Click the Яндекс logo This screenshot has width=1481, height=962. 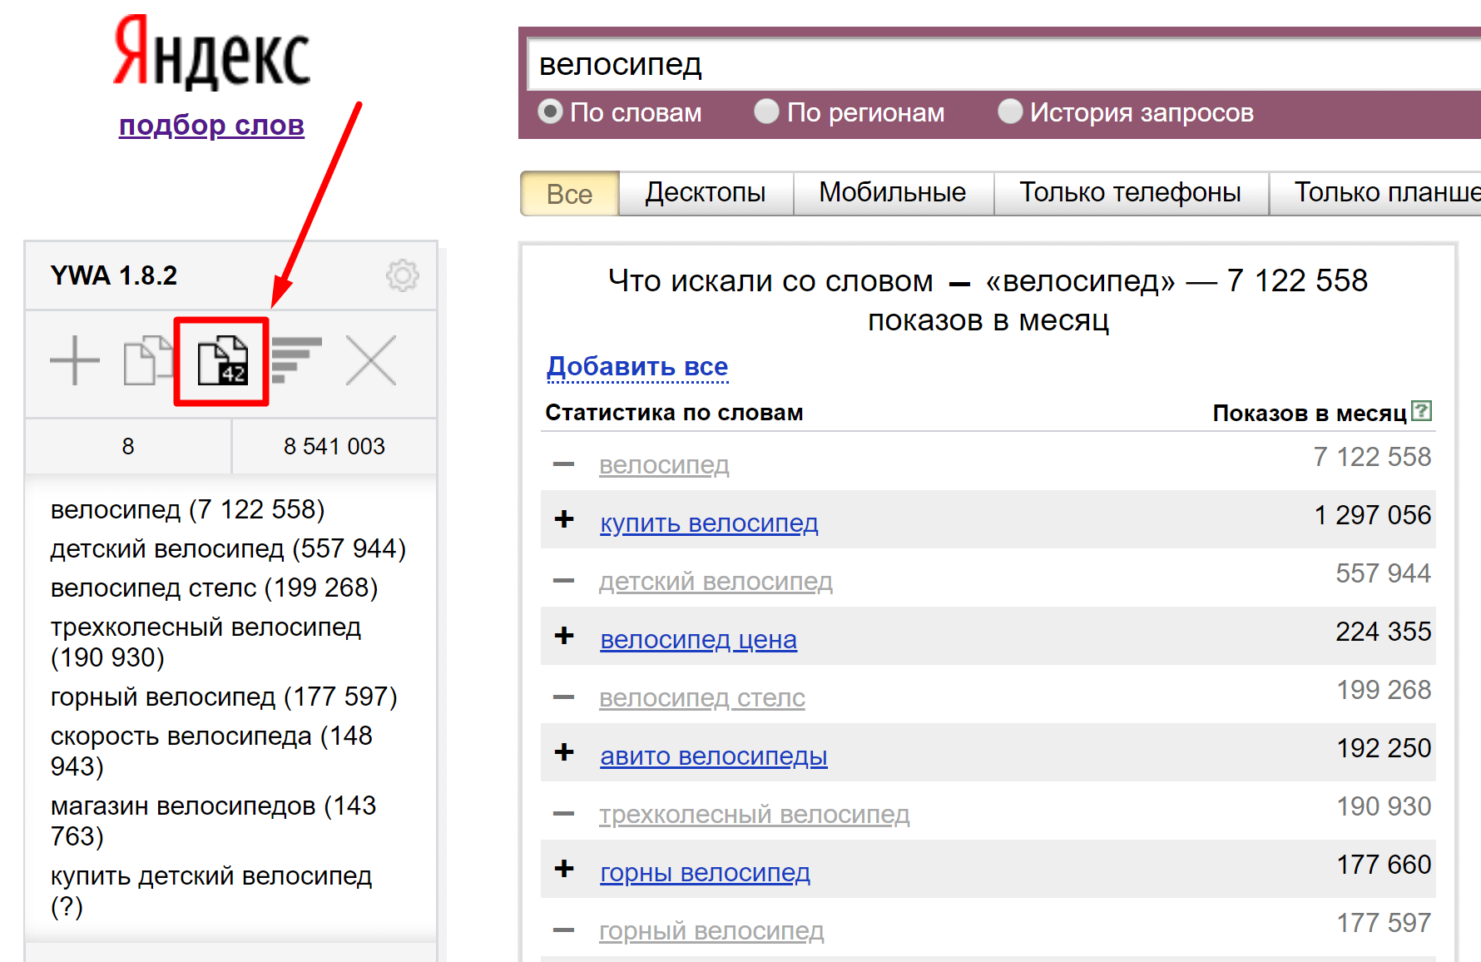[x=211, y=52]
